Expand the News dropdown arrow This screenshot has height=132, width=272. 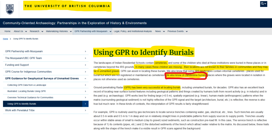coord(164,31)
